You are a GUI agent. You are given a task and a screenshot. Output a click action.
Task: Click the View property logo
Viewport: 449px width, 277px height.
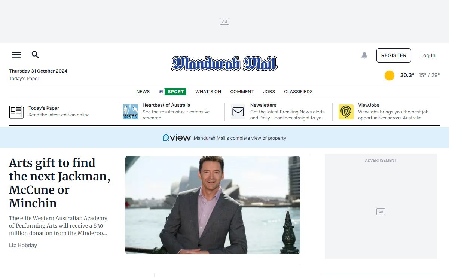coord(177,138)
